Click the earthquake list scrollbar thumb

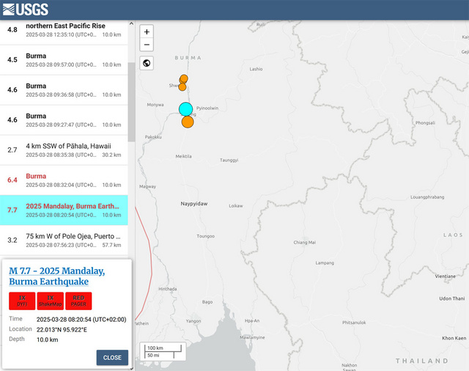[x=131, y=102]
